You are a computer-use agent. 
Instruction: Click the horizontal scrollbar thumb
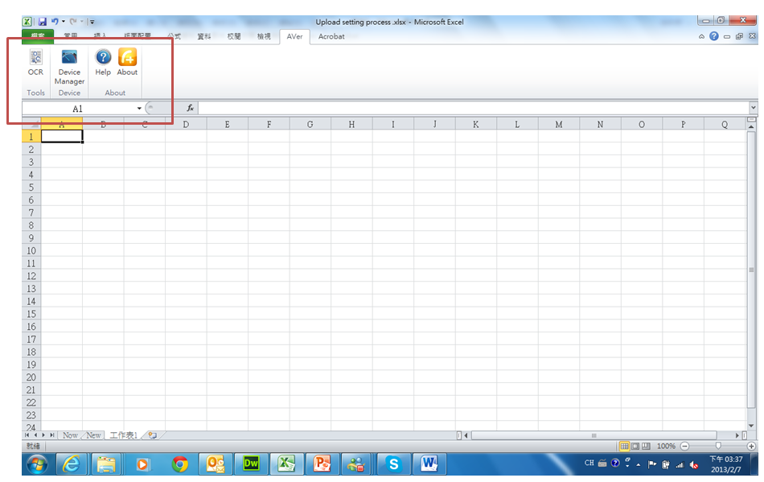click(x=594, y=435)
